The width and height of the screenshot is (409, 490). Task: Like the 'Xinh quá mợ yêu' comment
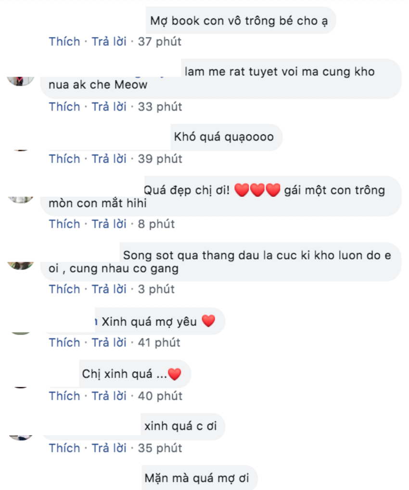coord(64,343)
